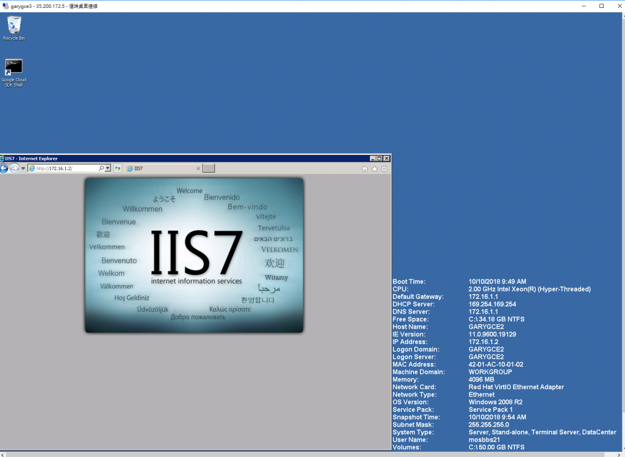Maximize the remote desktop window
The width and height of the screenshot is (625, 457).
(x=601, y=6)
